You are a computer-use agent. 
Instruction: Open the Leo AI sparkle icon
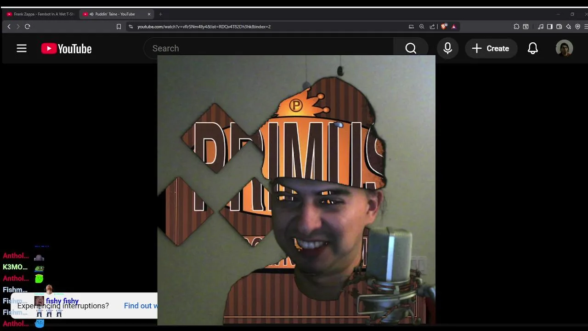click(568, 27)
